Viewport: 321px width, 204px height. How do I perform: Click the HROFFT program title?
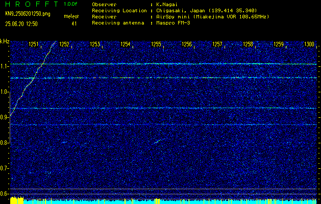click(32, 4)
